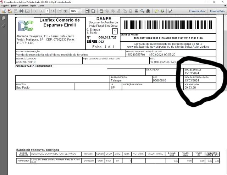Click the email envelope icon

coord(27,11)
